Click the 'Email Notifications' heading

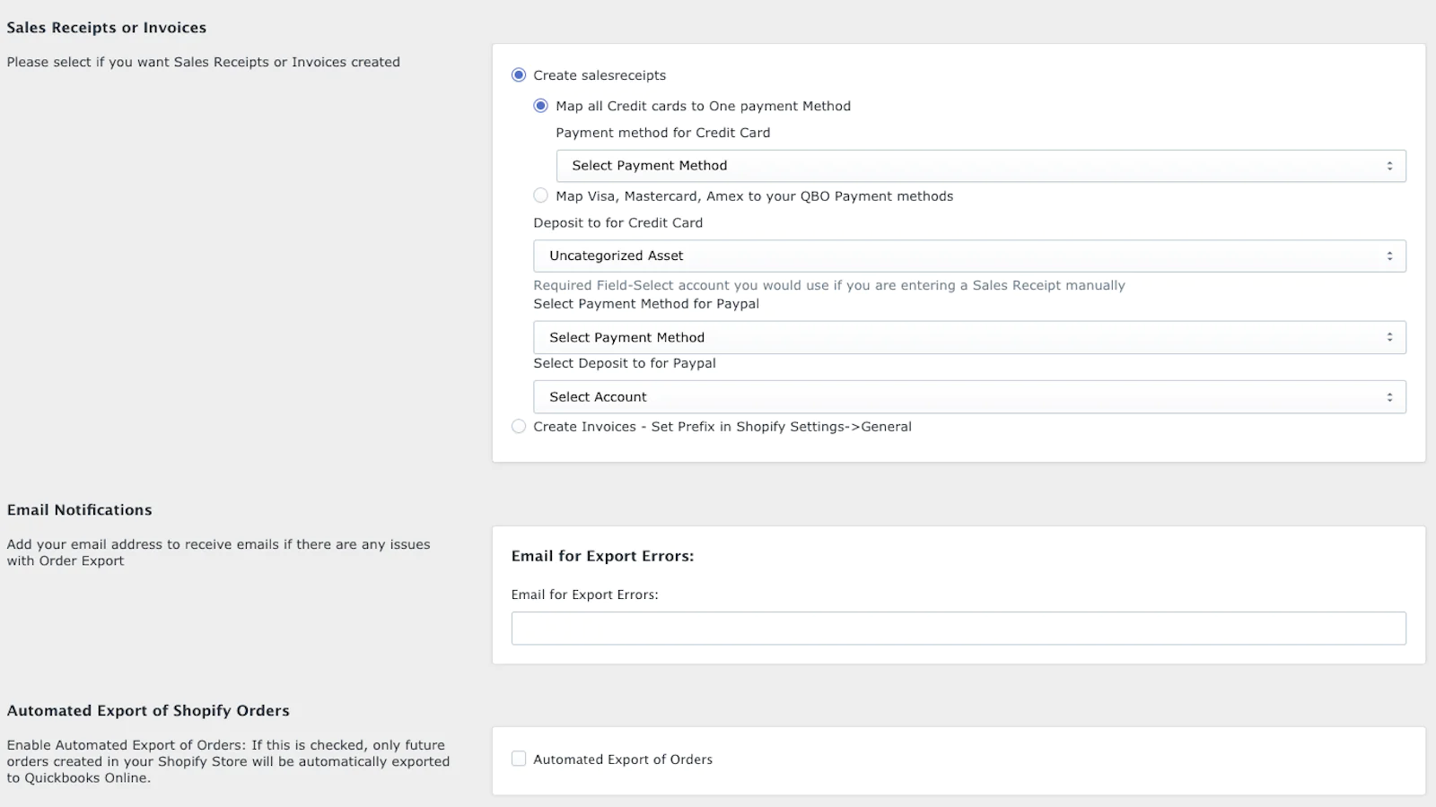pyautogui.click(x=80, y=510)
